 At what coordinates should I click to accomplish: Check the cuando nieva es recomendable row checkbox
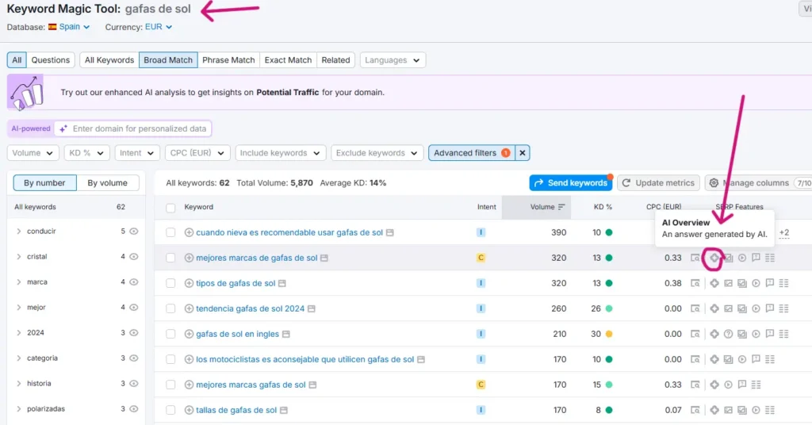tap(170, 232)
